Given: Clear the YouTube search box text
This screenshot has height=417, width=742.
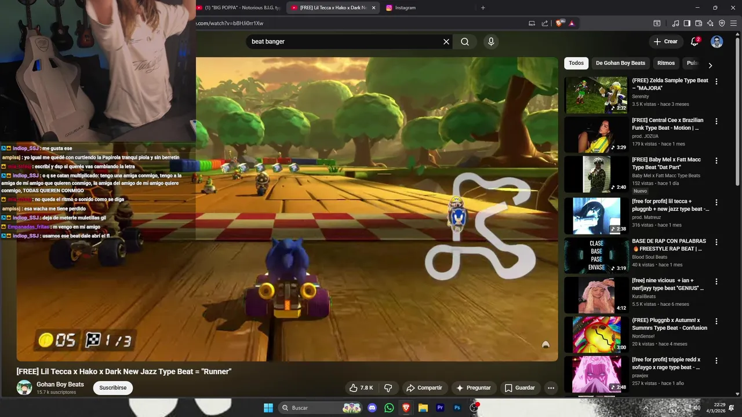Looking at the screenshot, I should (446, 42).
